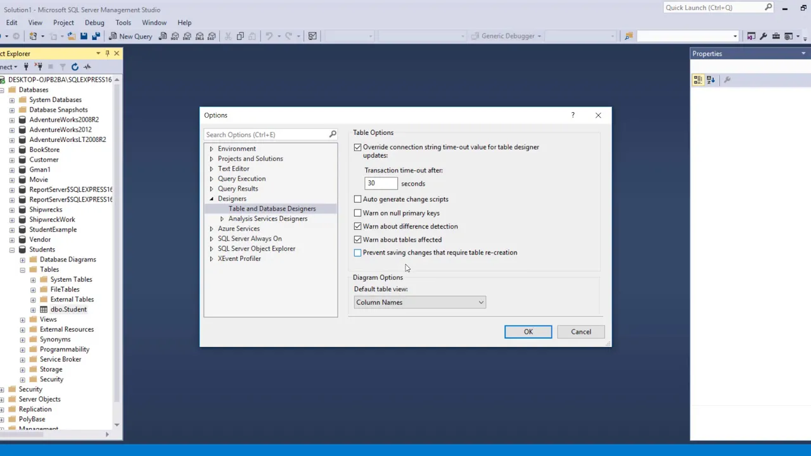Pin the Object Explorer panel
Screen dimensions: 811x456
pyautogui.click(x=107, y=53)
